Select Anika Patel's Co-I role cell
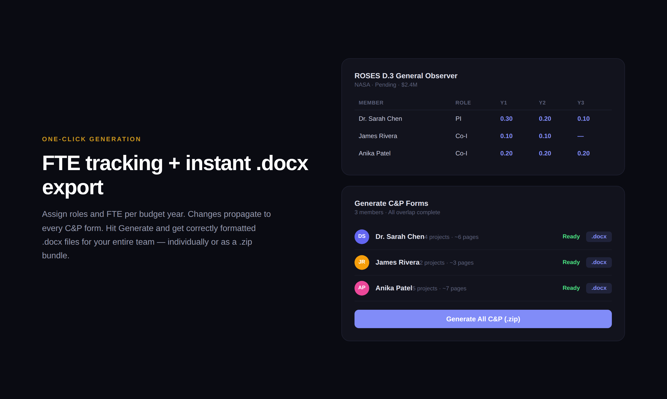 (461, 153)
